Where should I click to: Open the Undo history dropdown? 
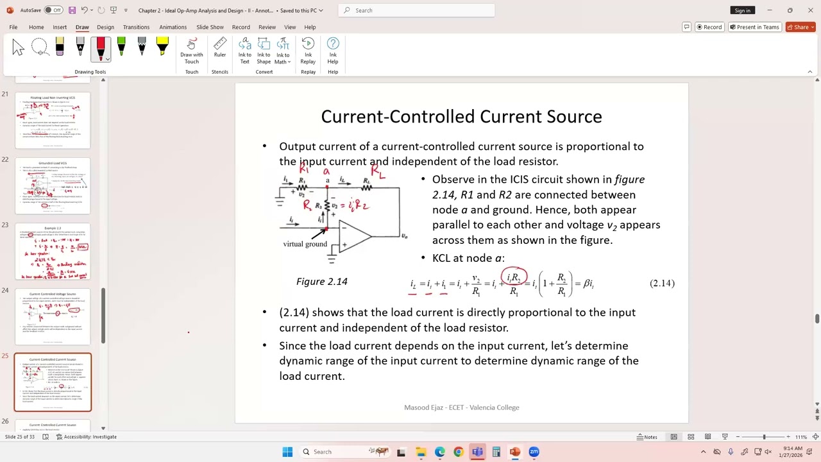coord(91,10)
